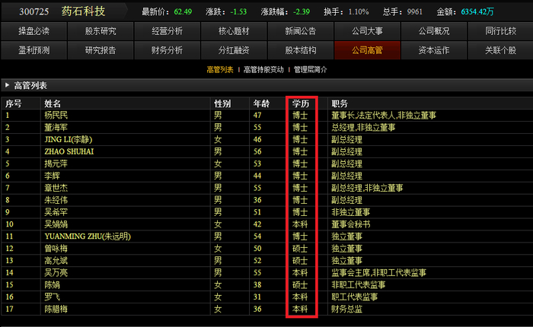Click the 姓名 column header

pyautogui.click(x=53, y=103)
